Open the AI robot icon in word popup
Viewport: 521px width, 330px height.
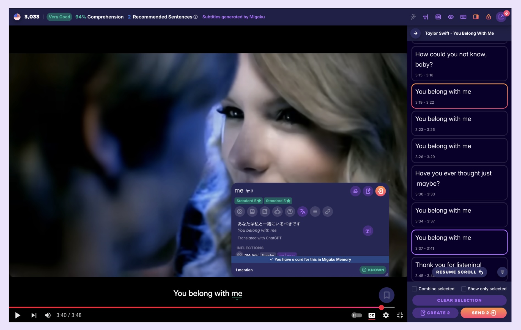click(277, 211)
